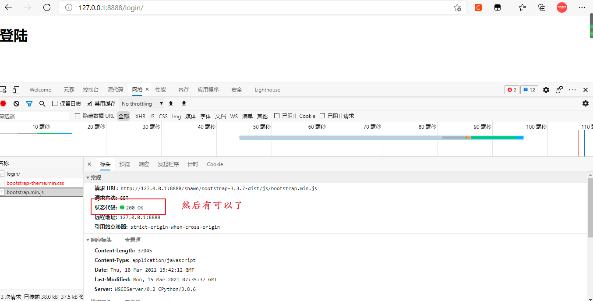Screen dimensions: 593x301
Task: Toggle the network filter funnel
Action: tap(29, 104)
